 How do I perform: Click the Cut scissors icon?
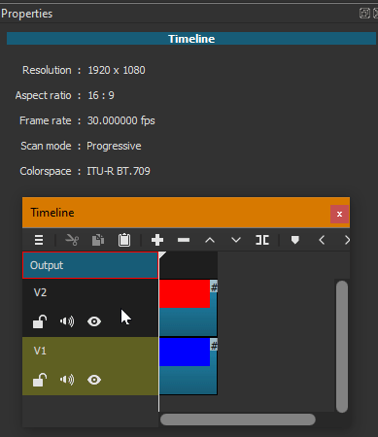[72, 240]
